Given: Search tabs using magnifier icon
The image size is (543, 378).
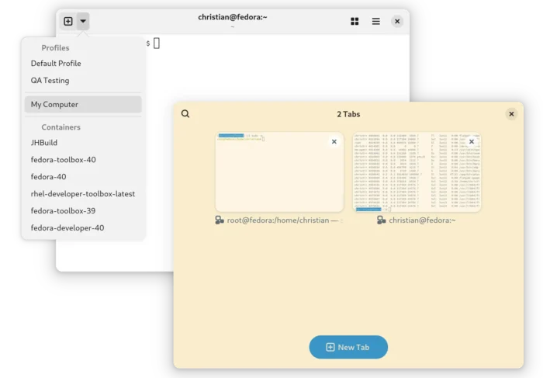Looking at the screenshot, I should coord(185,114).
